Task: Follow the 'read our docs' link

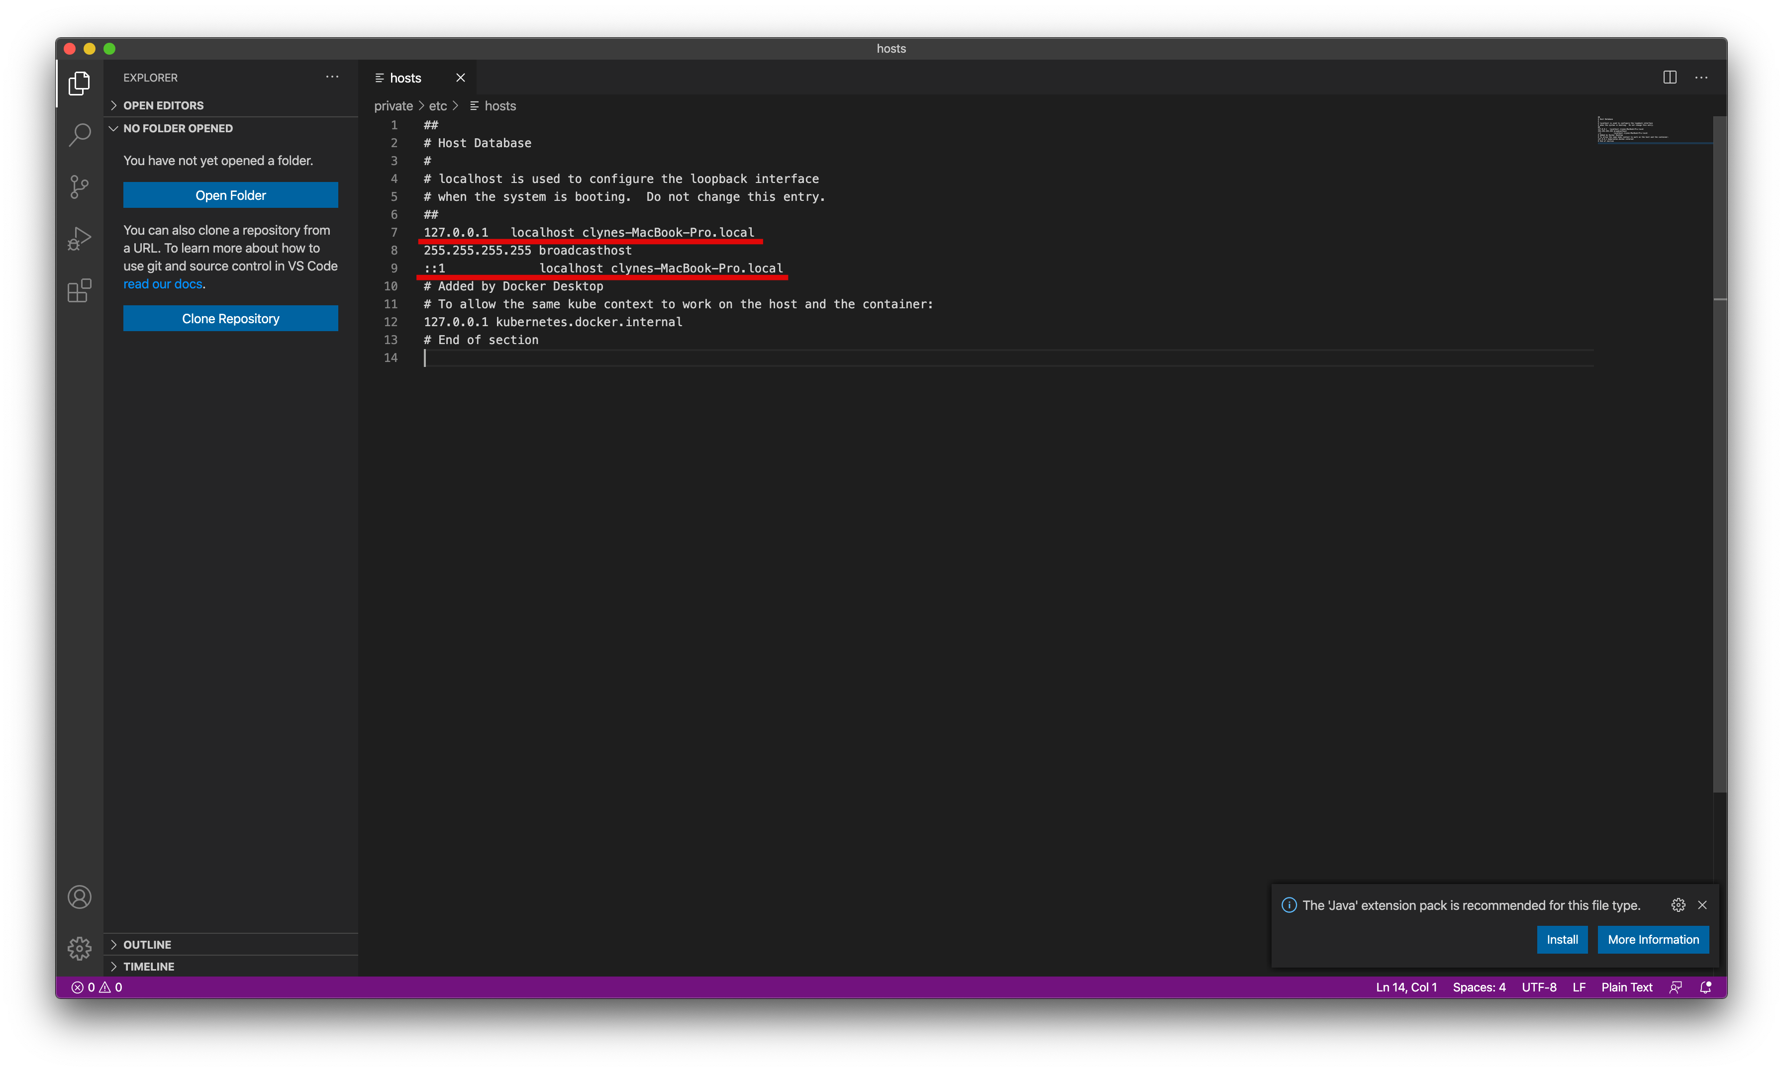Action: click(x=163, y=284)
